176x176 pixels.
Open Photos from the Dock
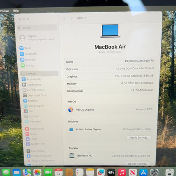37,172
